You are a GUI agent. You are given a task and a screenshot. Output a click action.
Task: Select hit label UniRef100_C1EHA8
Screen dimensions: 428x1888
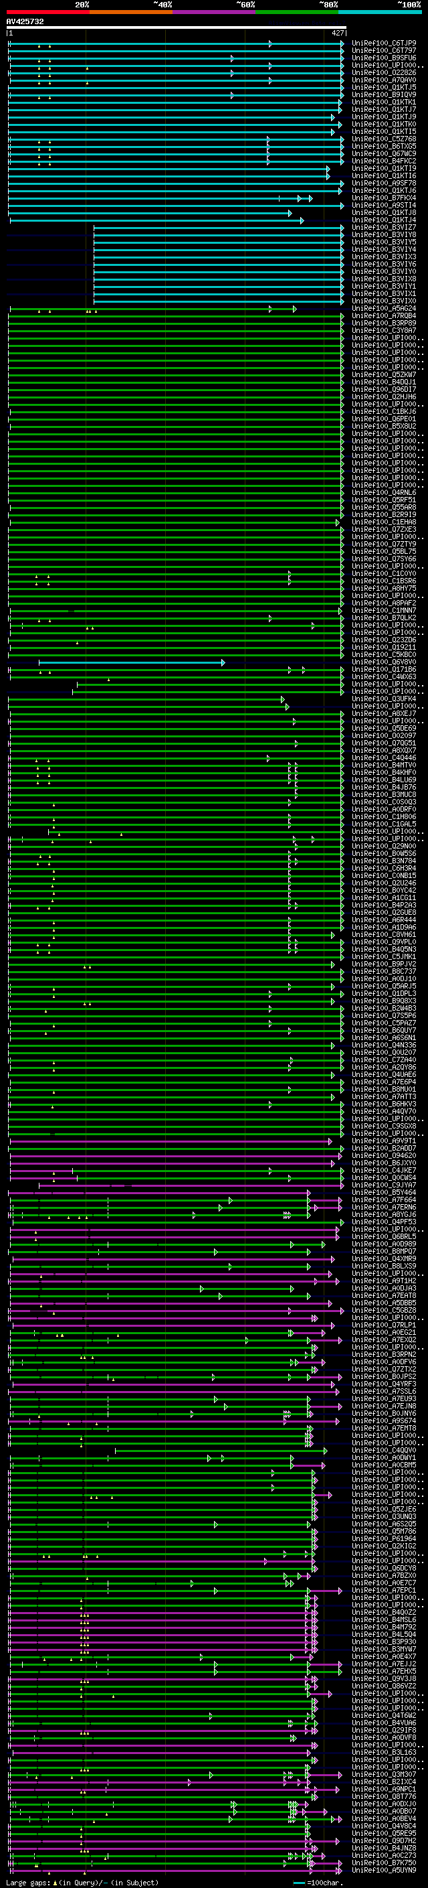(383, 522)
